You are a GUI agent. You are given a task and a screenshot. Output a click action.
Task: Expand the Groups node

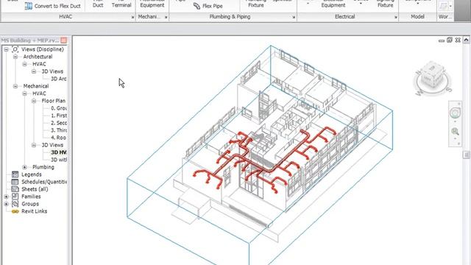click(x=6, y=204)
